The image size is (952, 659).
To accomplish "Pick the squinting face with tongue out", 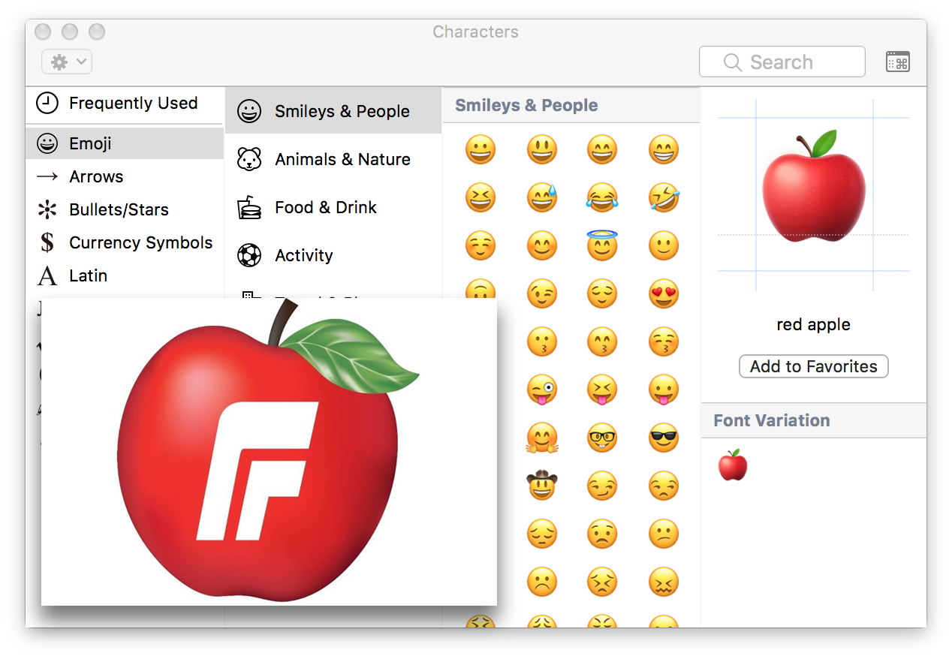I will click(602, 390).
